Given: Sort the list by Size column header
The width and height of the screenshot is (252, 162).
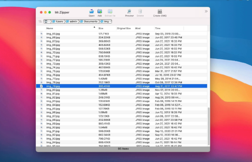Looking at the screenshot, I should tap(107, 28).
